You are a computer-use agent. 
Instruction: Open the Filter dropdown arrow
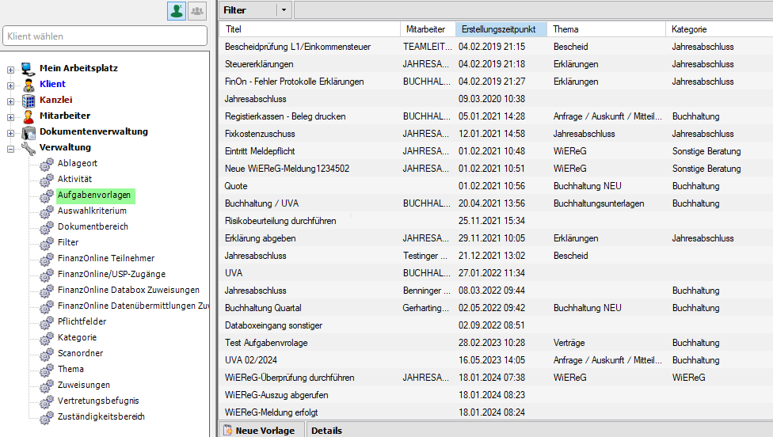coord(284,10)
